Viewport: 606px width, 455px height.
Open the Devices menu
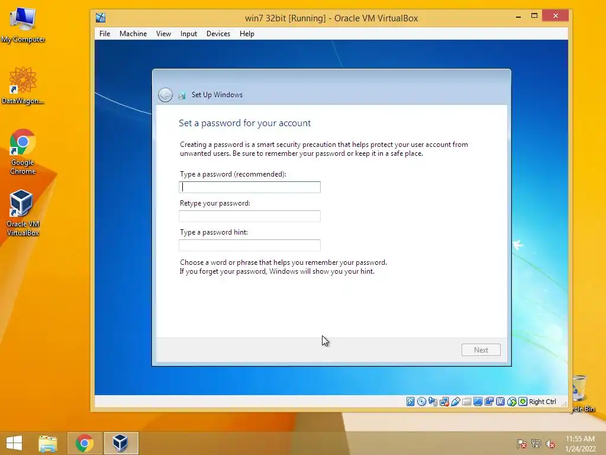(218, 34)
